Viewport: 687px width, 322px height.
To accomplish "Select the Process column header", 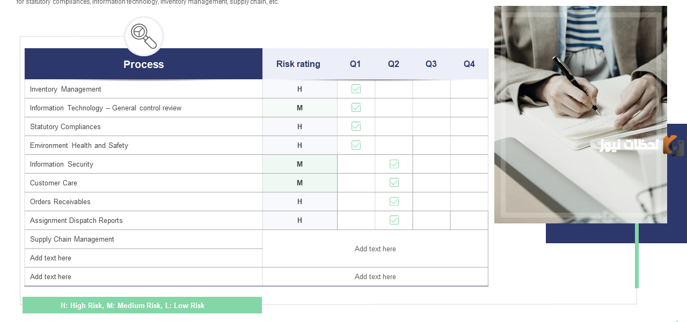I will pos(143,64).
